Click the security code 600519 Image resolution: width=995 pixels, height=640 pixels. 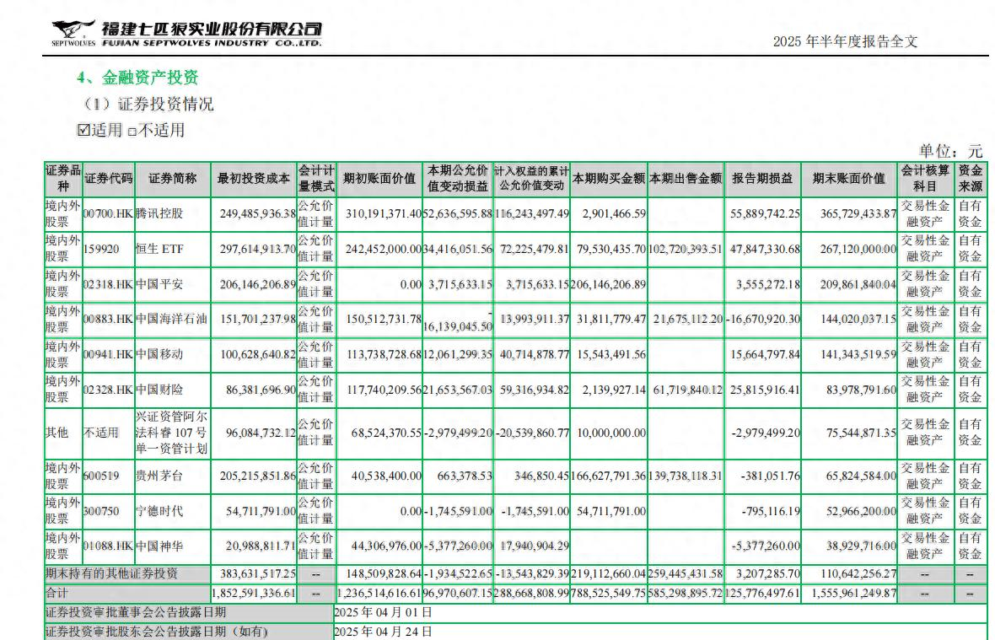[x=101, y=476]
